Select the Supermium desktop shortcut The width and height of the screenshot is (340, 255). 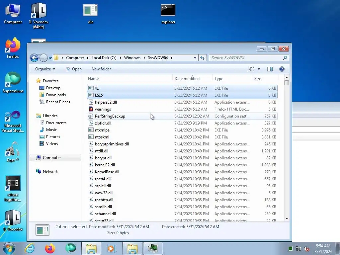point(13,83)
